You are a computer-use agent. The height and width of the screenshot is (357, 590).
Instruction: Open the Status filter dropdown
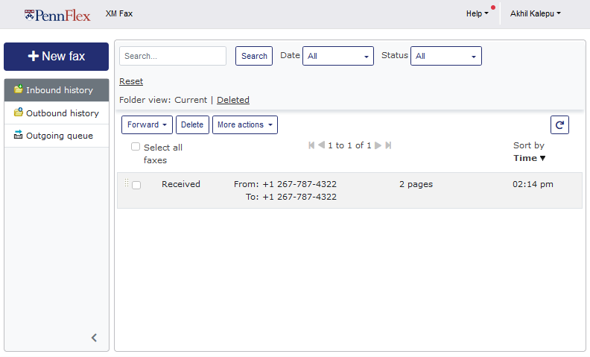(x=446, y=56)
